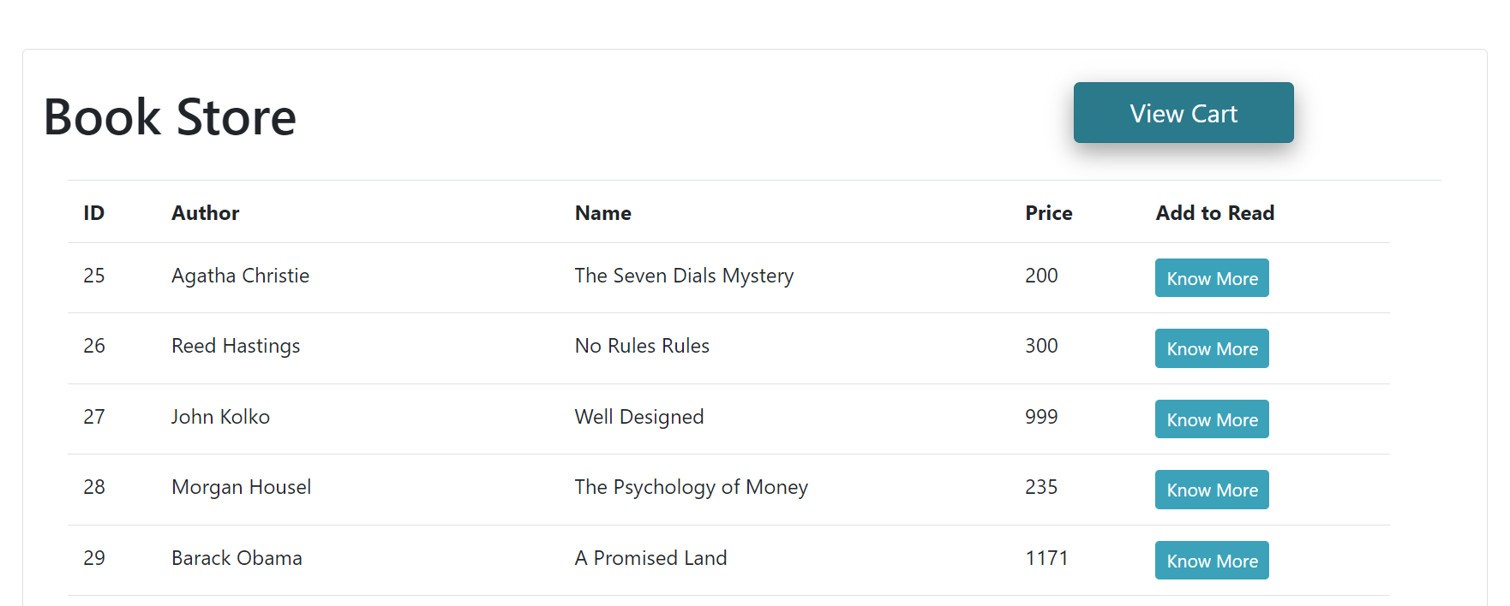The width and height of the screenshot is (1510, 606).
Task: Select the Reed Hastings author cell
Action: tap(236, 346)
